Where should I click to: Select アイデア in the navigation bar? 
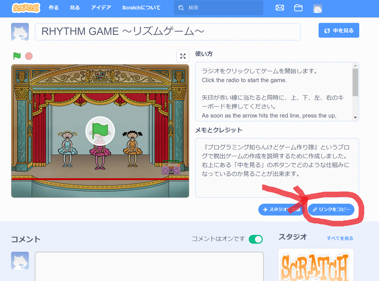click(x=101, y=8)
